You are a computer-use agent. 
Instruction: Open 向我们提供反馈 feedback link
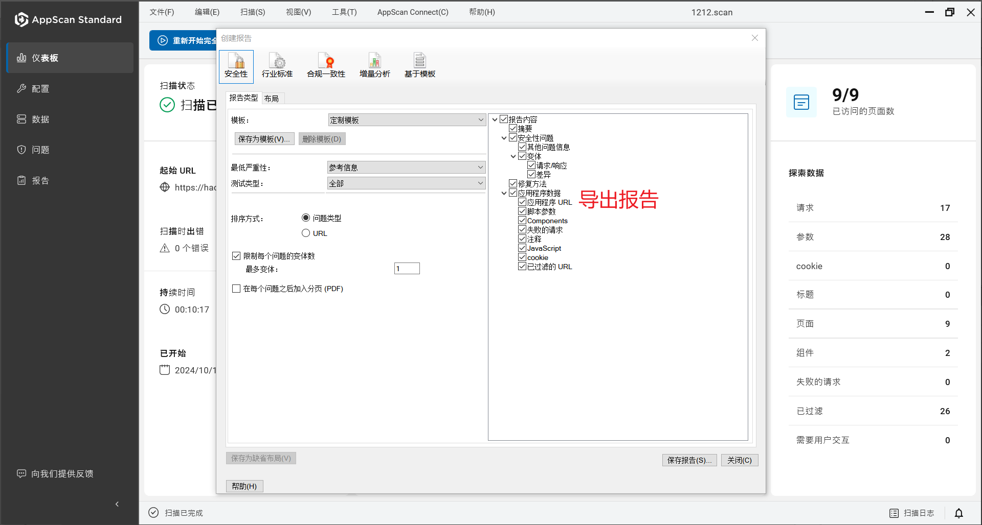[x=55, y=473]
